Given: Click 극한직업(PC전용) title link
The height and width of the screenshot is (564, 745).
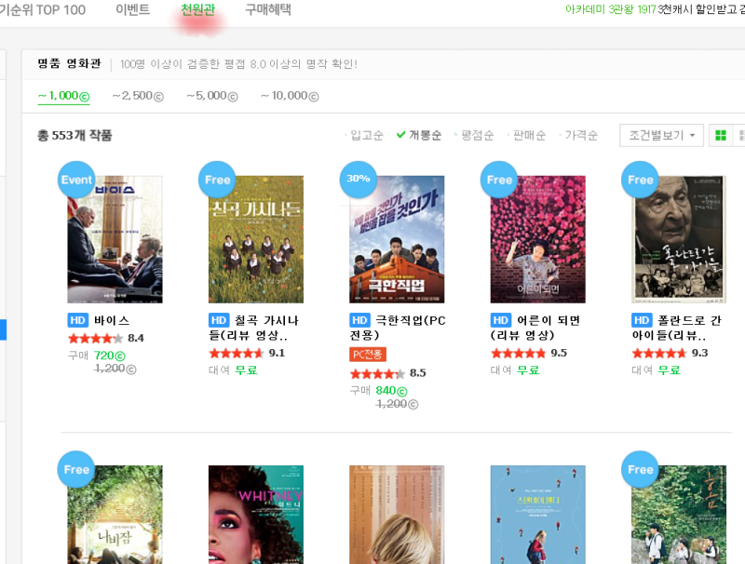Looking at the screenshot, I should click(x=399, y=328).
